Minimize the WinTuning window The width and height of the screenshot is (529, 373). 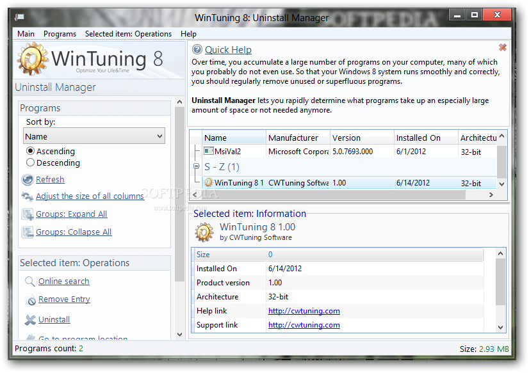pyautogui.click(x=457, y=15)
